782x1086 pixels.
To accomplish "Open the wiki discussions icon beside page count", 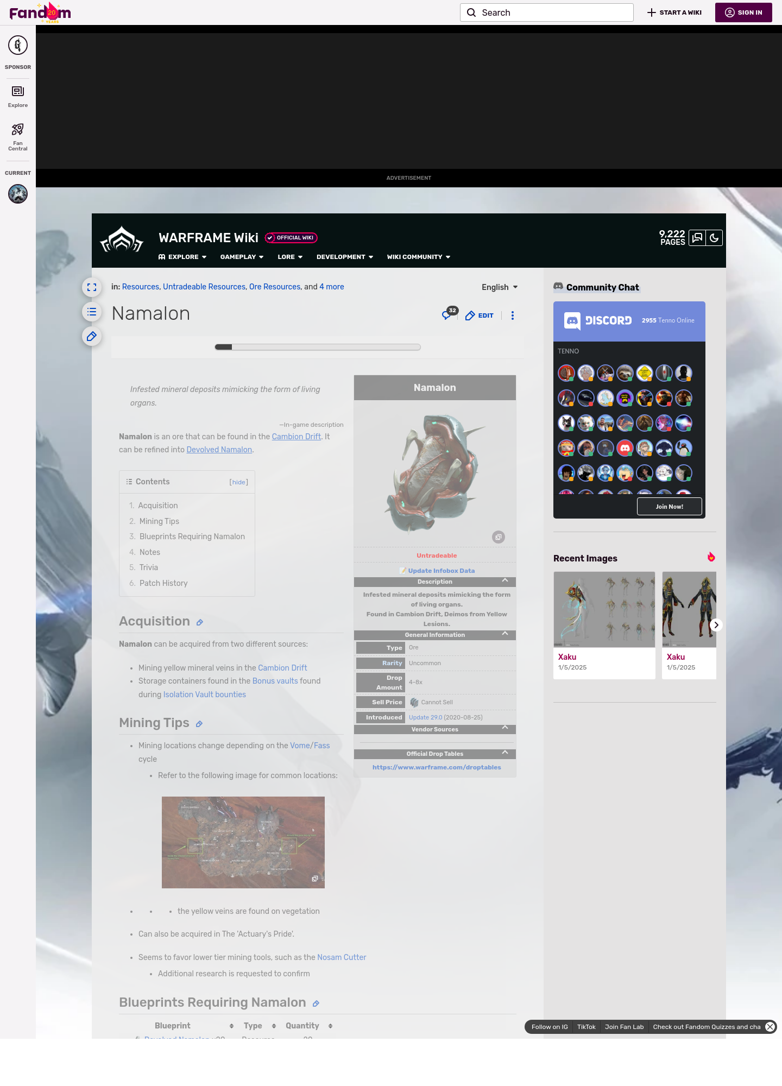I will [x=697, y=238].
